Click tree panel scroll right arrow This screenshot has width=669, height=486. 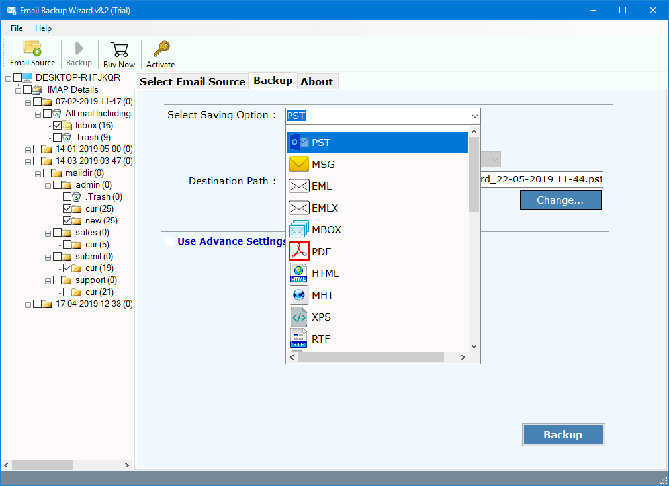coord(126,465)
